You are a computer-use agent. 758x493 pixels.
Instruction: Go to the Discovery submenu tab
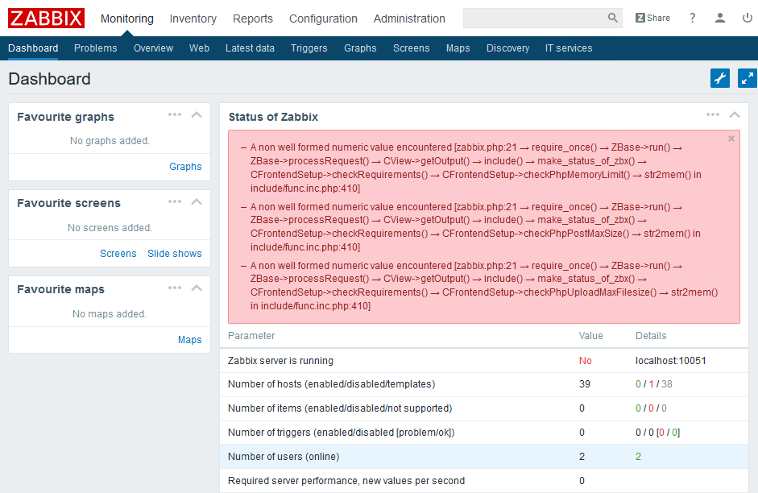click(x=507, y=48)
